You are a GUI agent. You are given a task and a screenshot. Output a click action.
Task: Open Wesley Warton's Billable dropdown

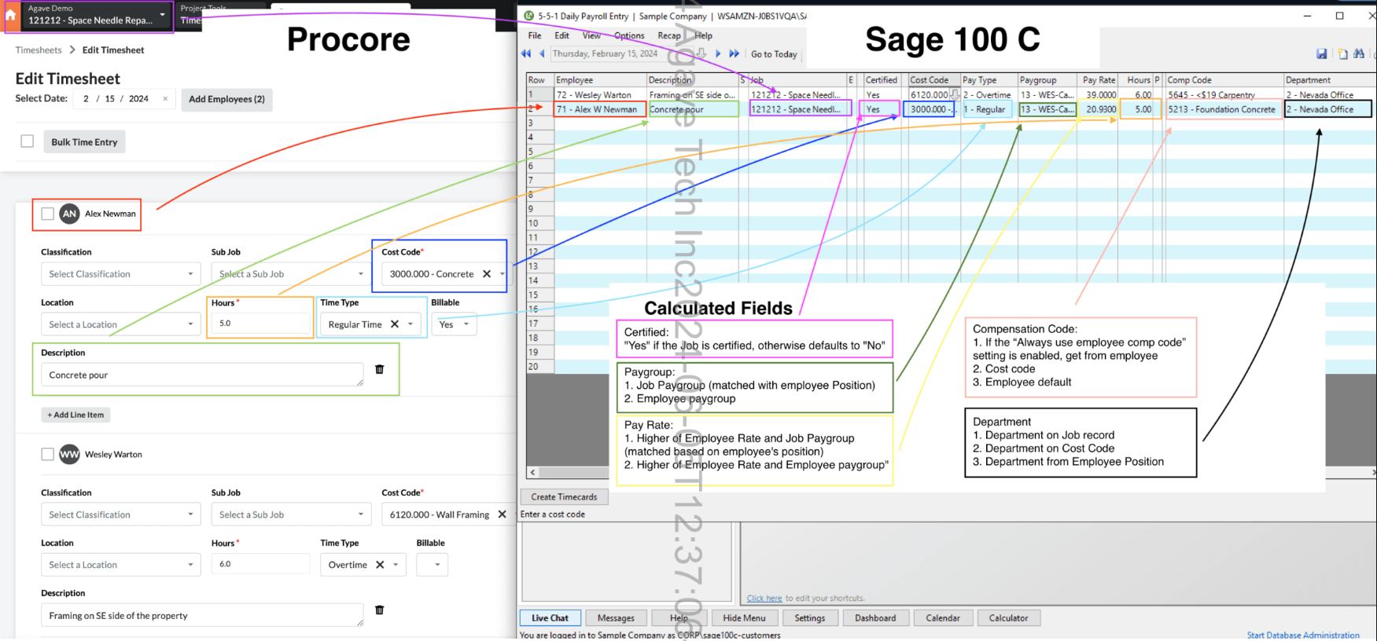pos(432,565)
